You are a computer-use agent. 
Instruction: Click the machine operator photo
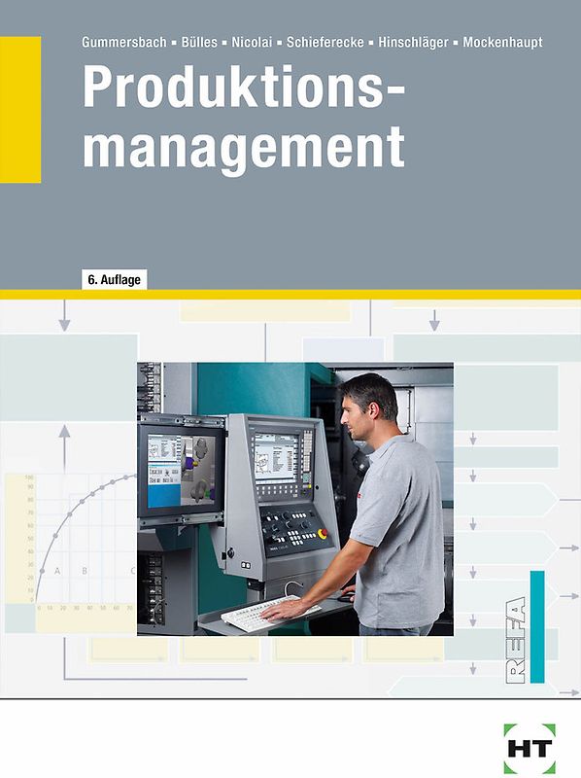[x=295, y=499]
